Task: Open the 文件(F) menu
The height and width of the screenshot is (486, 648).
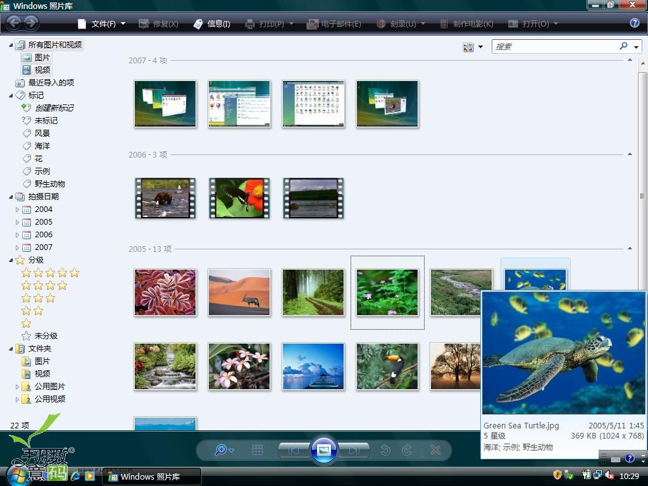Action: [101, 23]
